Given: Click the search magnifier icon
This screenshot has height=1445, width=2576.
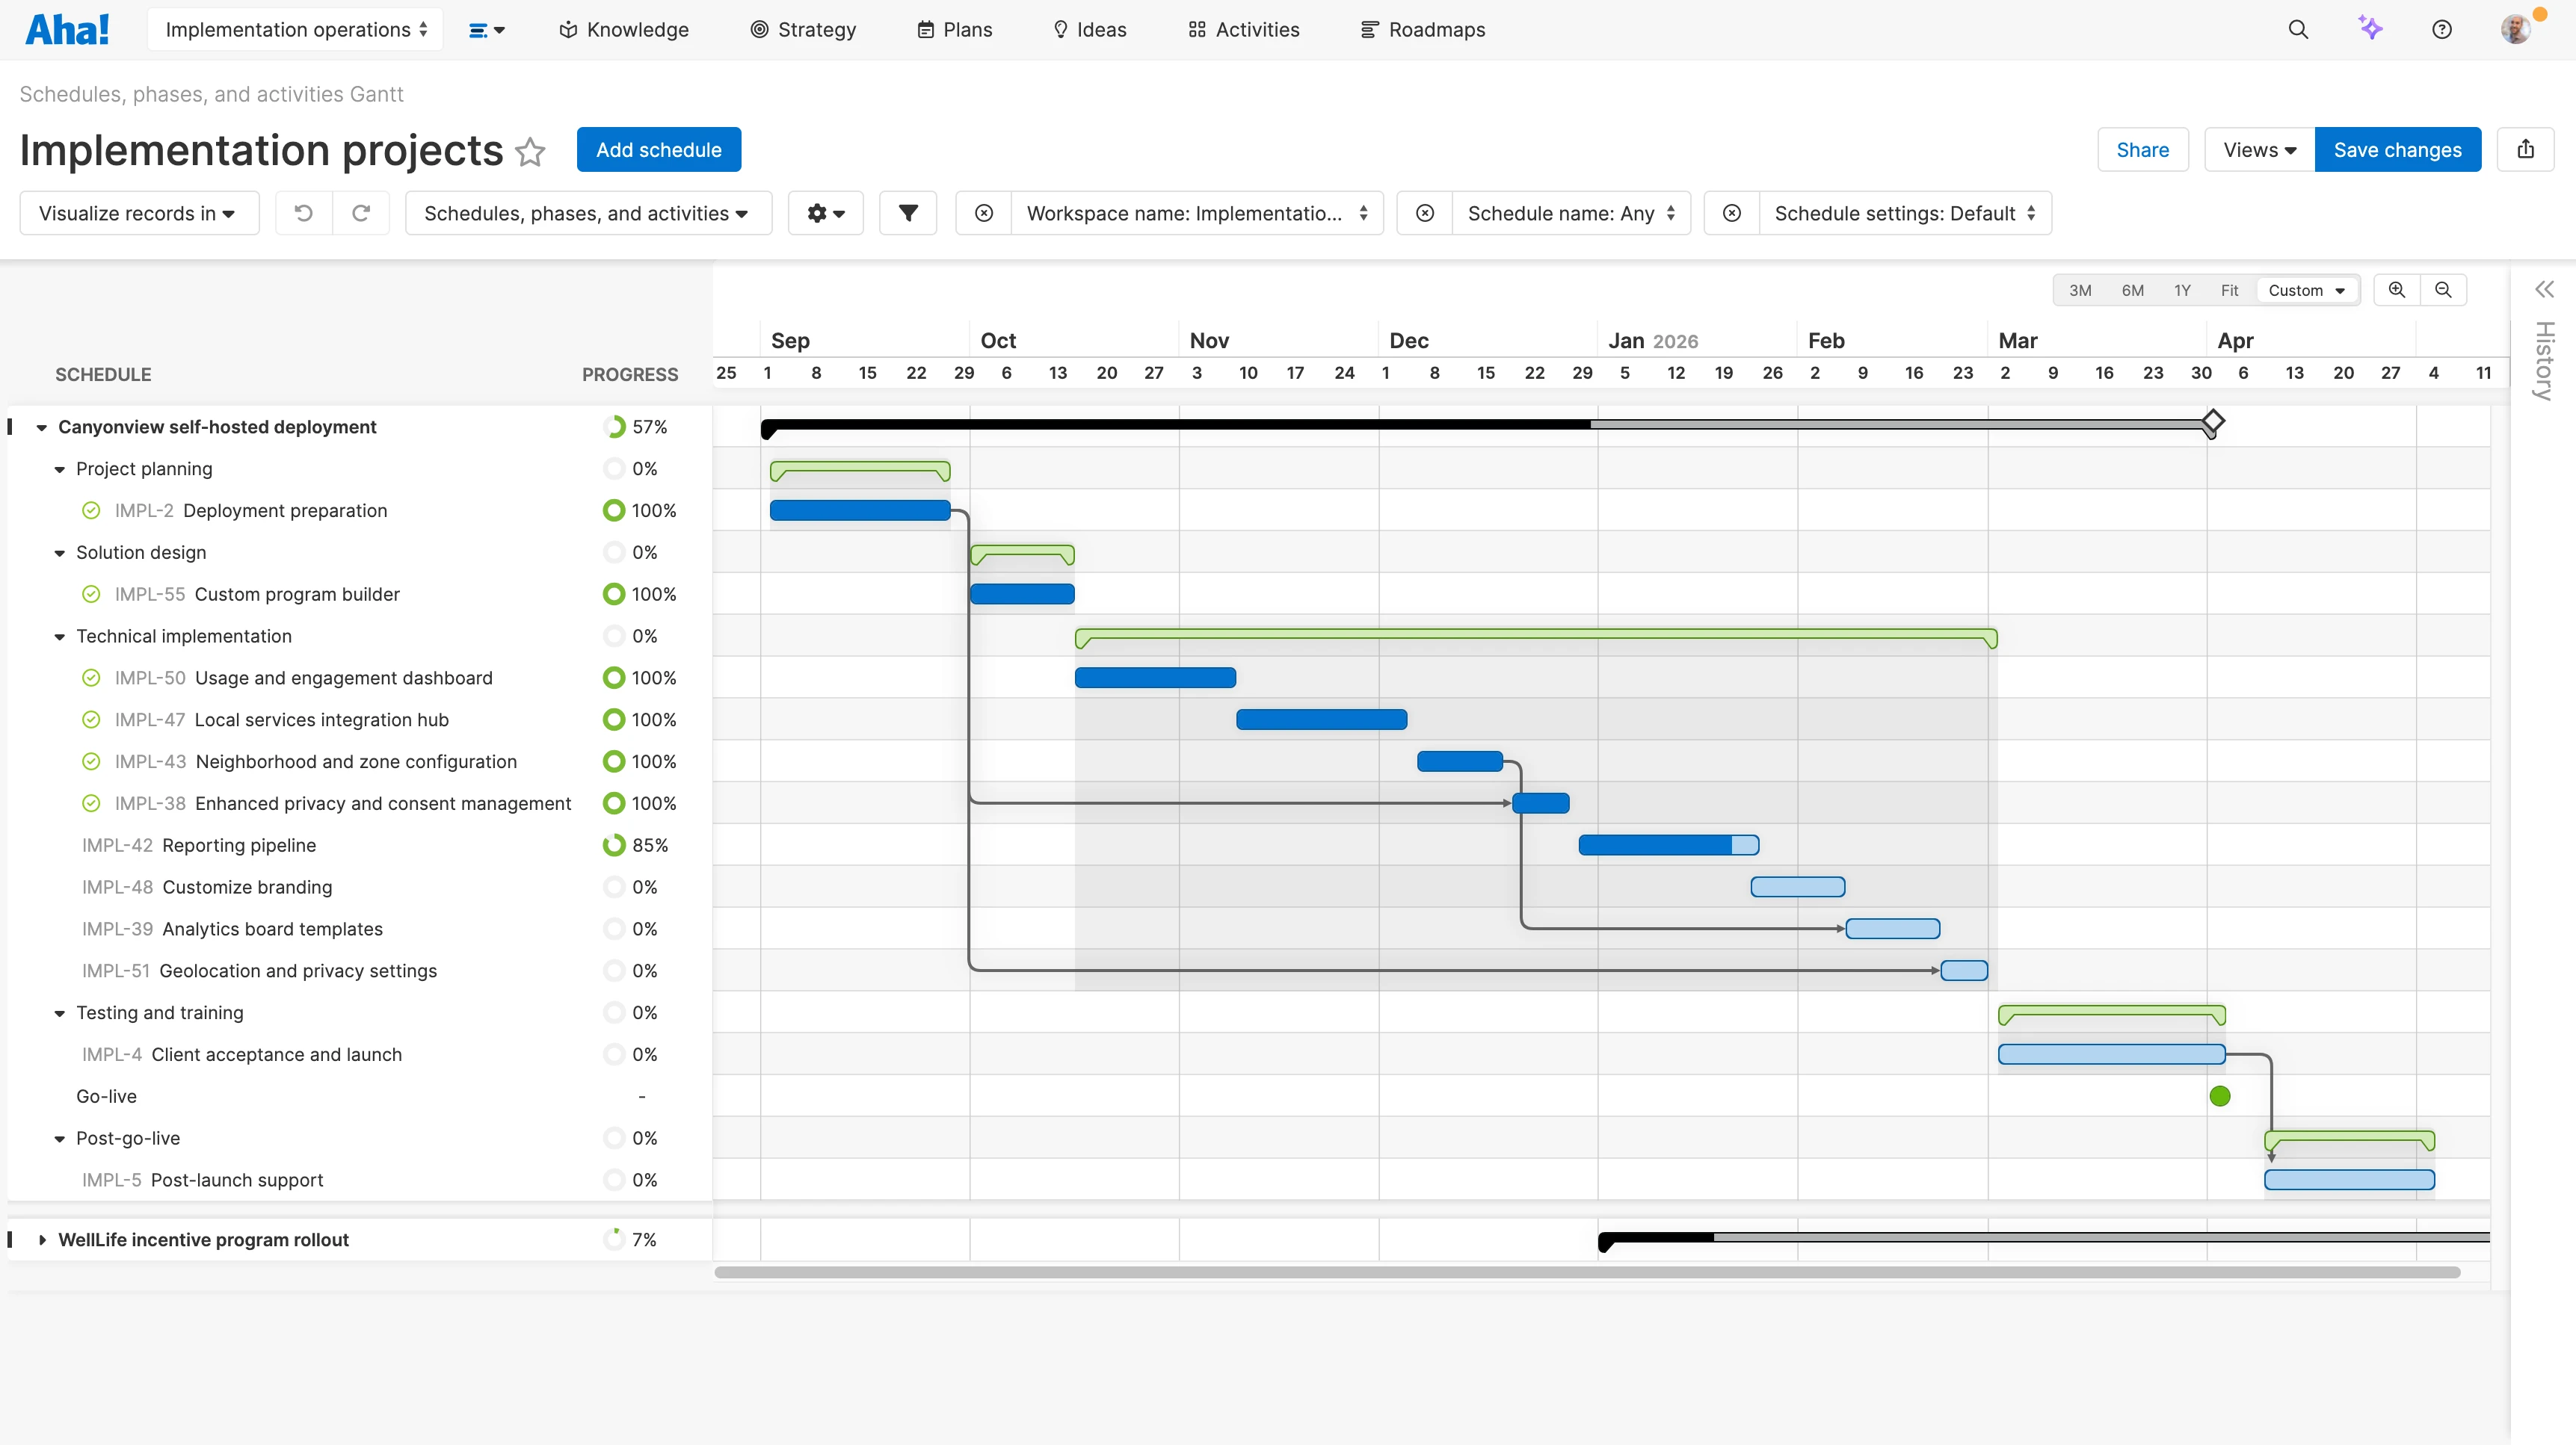Looking at the screenshot, I should (x=2298, y=30).
